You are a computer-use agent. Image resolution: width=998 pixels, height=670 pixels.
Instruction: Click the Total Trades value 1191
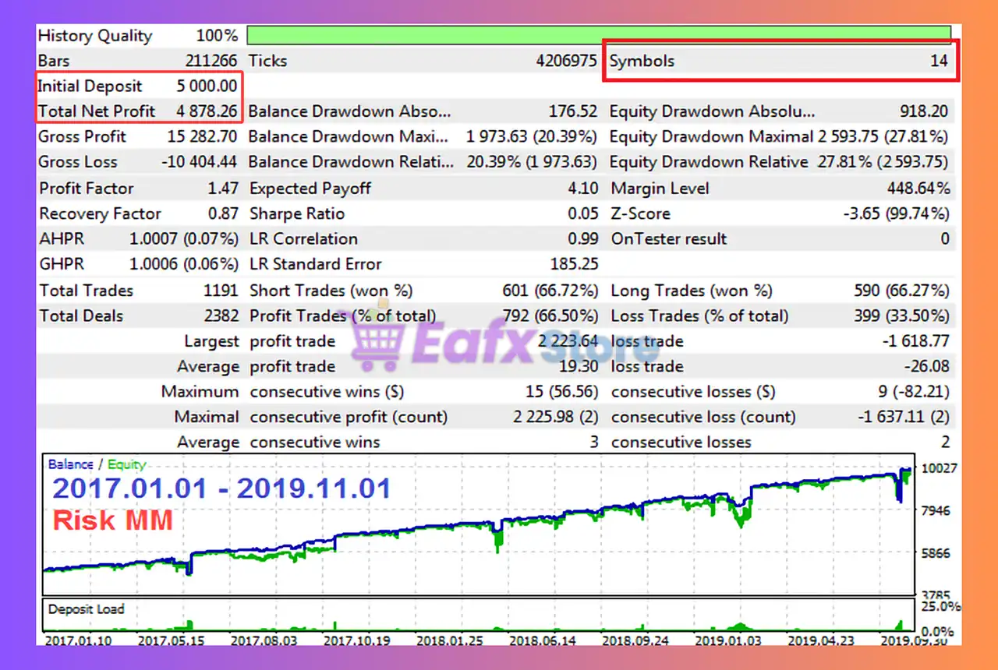click(221, 291)
